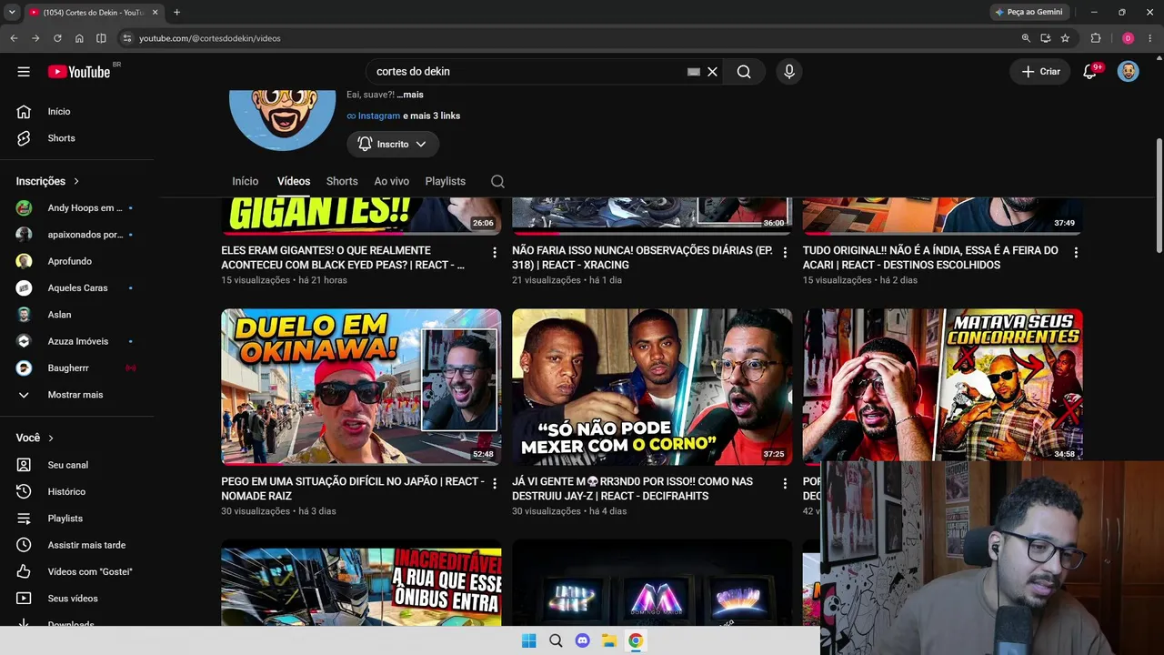Open the Baugherrr subscription channel
Screen dimensions: 1164x655
point(76,368)
